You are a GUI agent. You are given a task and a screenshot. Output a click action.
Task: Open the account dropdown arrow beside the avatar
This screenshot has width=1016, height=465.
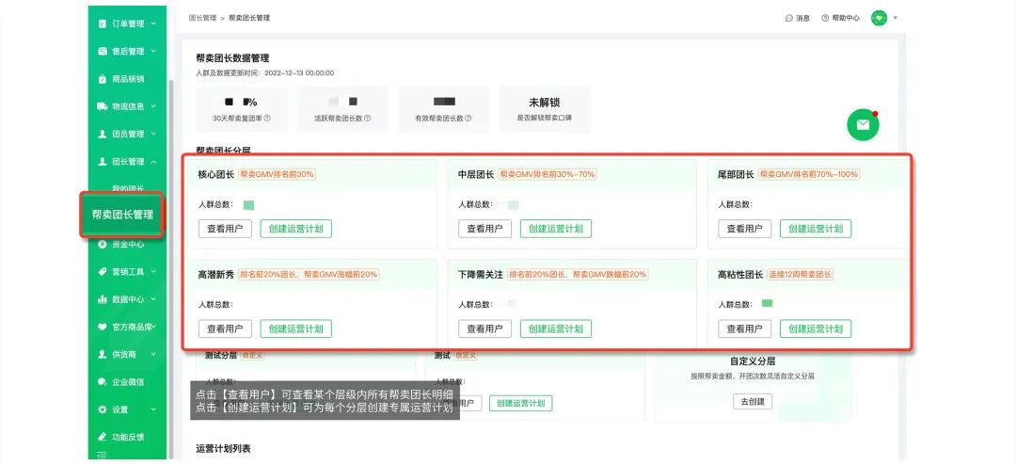(896, 18)
